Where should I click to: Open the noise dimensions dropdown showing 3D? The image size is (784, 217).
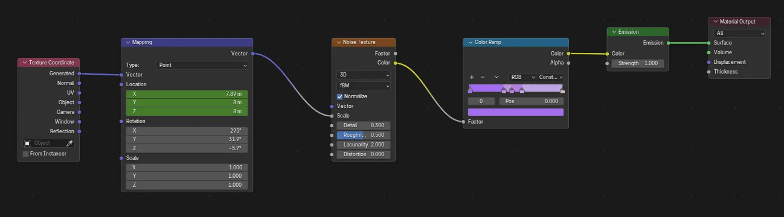[x=364, y=75]
